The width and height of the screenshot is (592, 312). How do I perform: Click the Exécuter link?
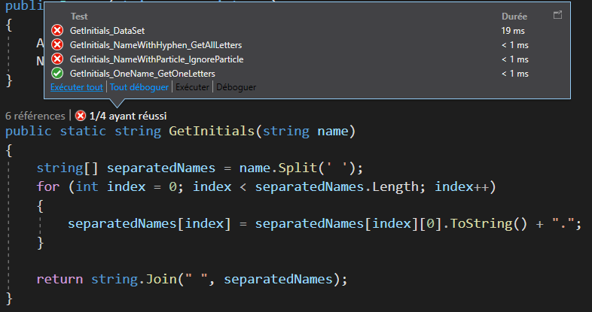coord(192,87)
